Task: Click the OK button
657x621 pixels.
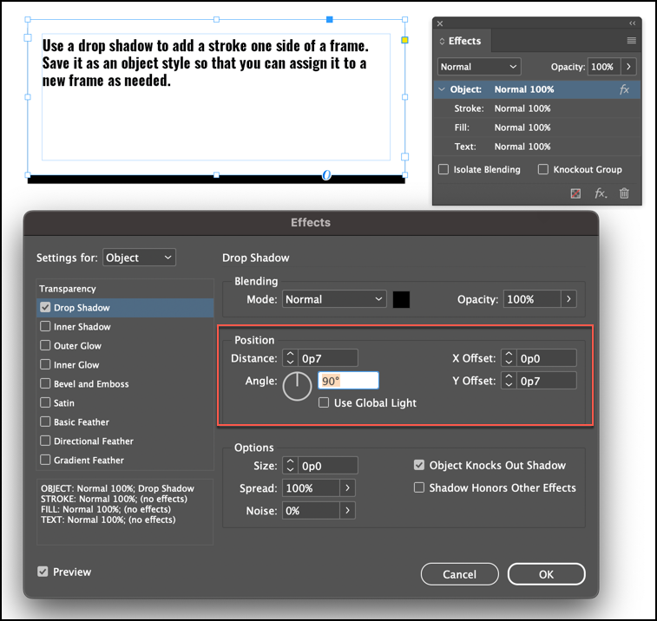Action: 547,574
